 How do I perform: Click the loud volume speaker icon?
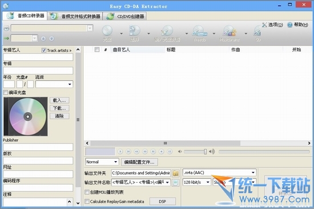tap(212, 151)
